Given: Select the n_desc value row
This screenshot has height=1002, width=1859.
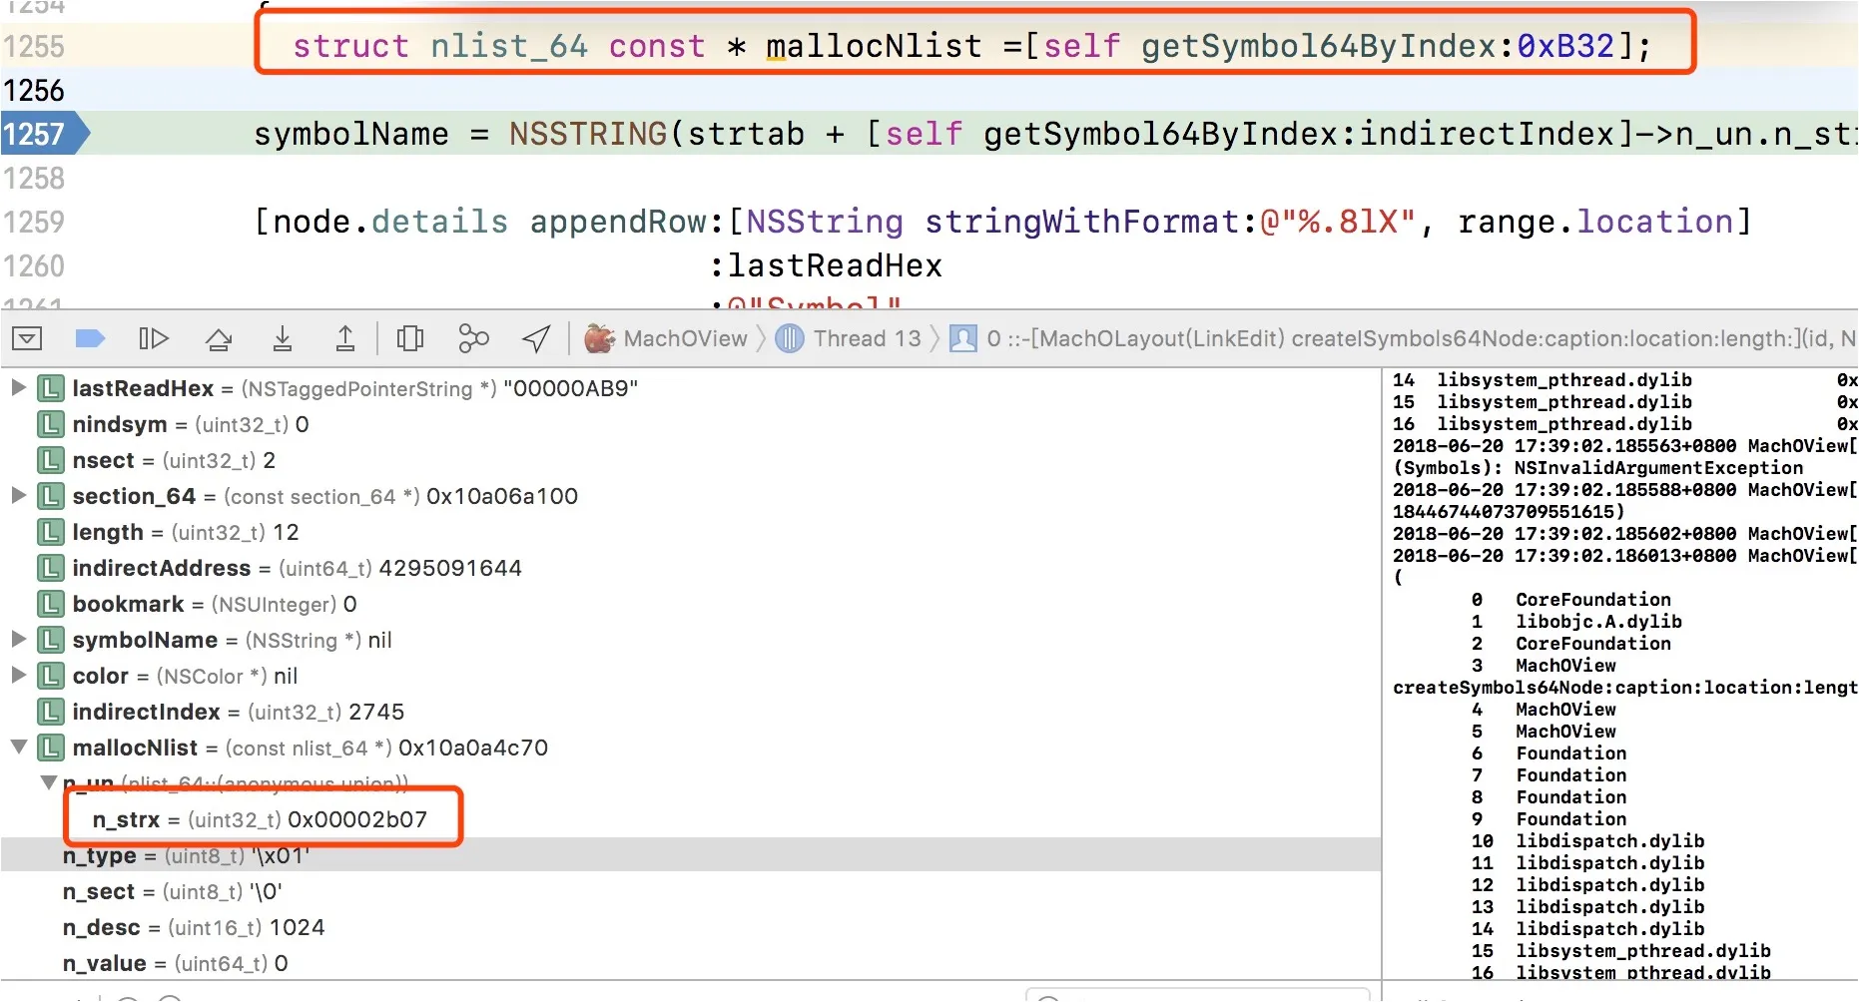Looking at the screenshot, I should click(x=691, y=927).
